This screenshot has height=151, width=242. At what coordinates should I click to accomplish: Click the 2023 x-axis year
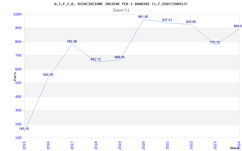(215, 146)
